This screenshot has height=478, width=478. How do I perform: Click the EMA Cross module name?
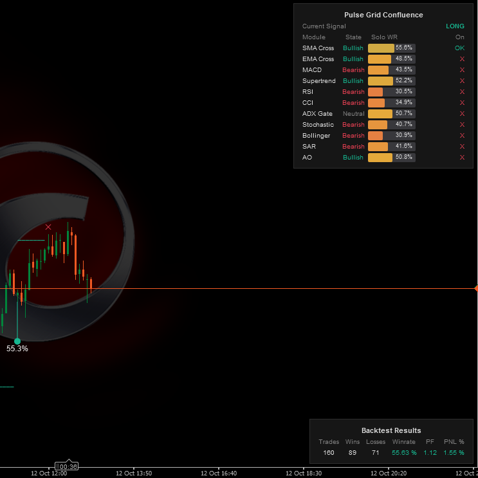318,59
